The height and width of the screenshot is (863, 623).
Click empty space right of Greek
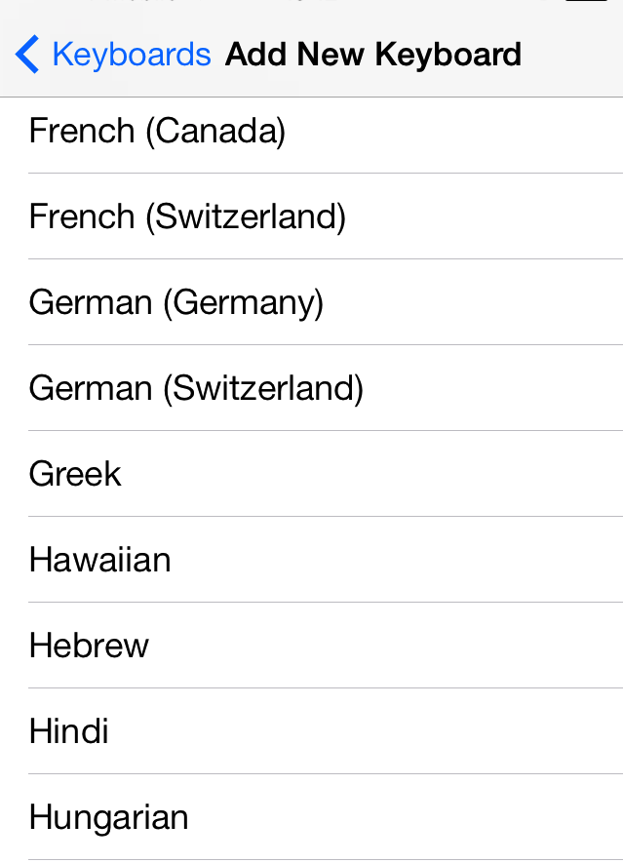click(390, 474)
